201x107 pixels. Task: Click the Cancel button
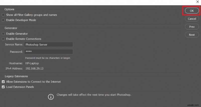point(192,19)
